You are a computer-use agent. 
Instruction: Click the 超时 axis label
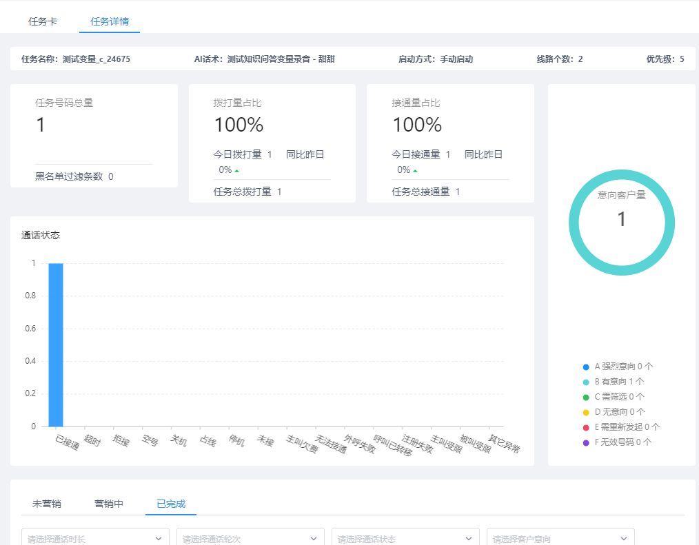[x=92, y=441]
